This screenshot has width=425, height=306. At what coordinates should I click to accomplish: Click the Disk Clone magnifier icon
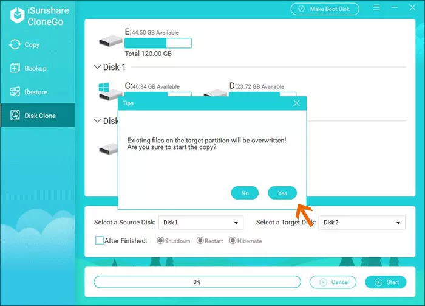point(15,115)
